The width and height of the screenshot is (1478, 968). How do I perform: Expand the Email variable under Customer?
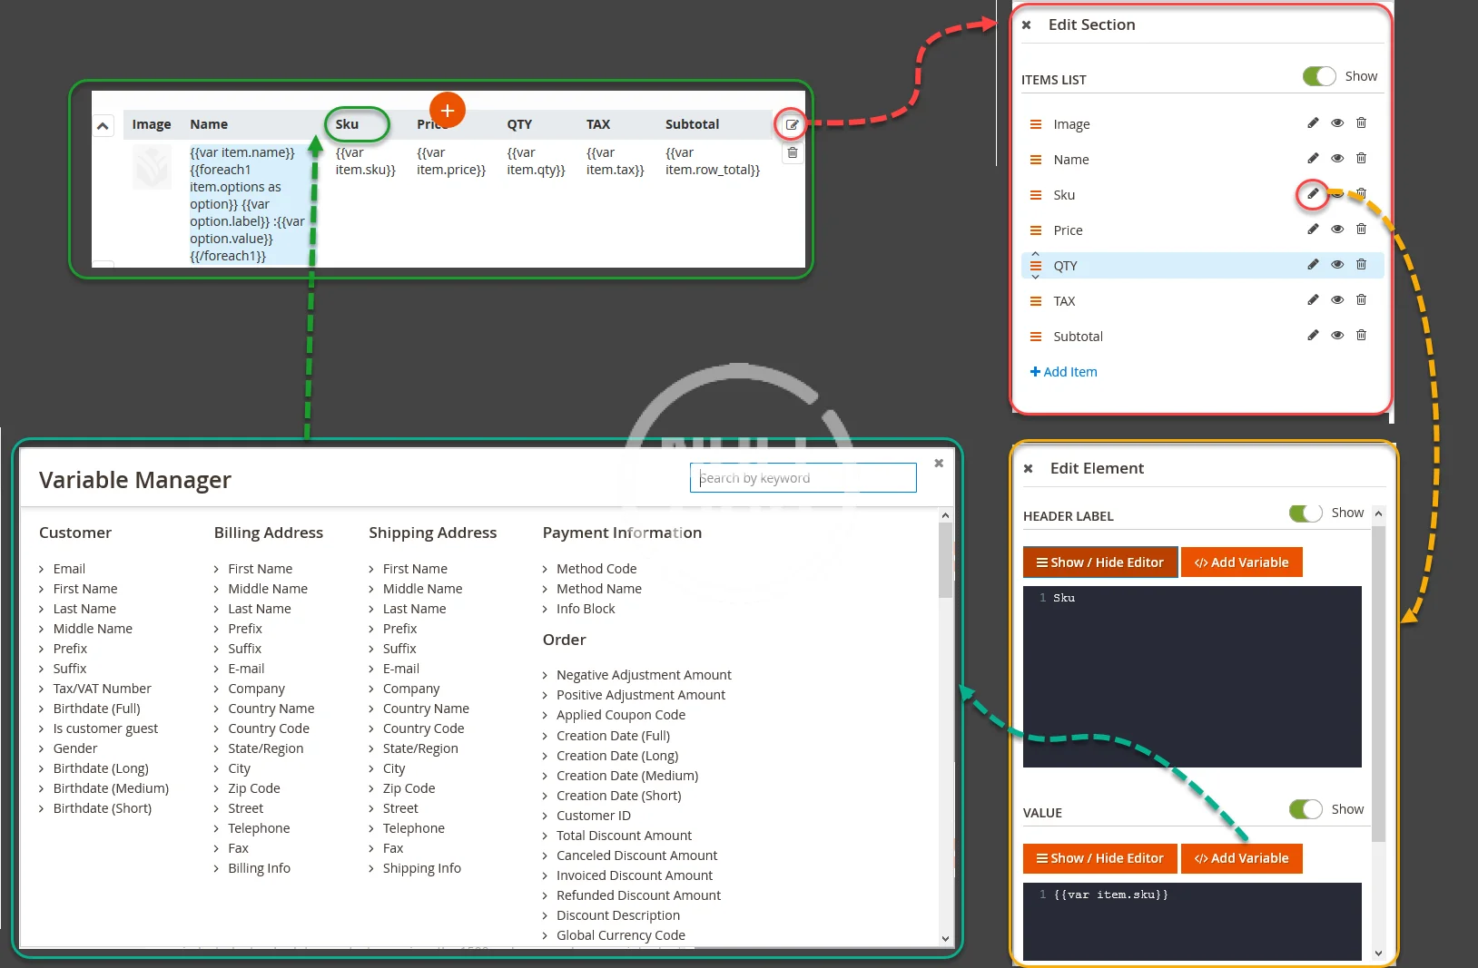(69, 569)
